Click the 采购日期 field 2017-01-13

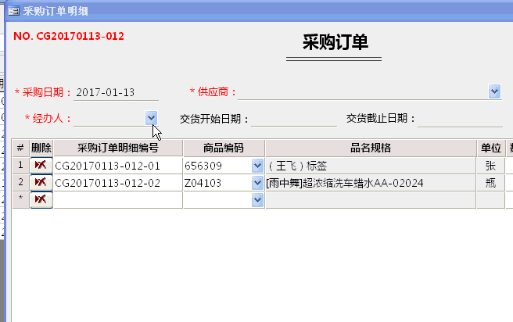117,92
